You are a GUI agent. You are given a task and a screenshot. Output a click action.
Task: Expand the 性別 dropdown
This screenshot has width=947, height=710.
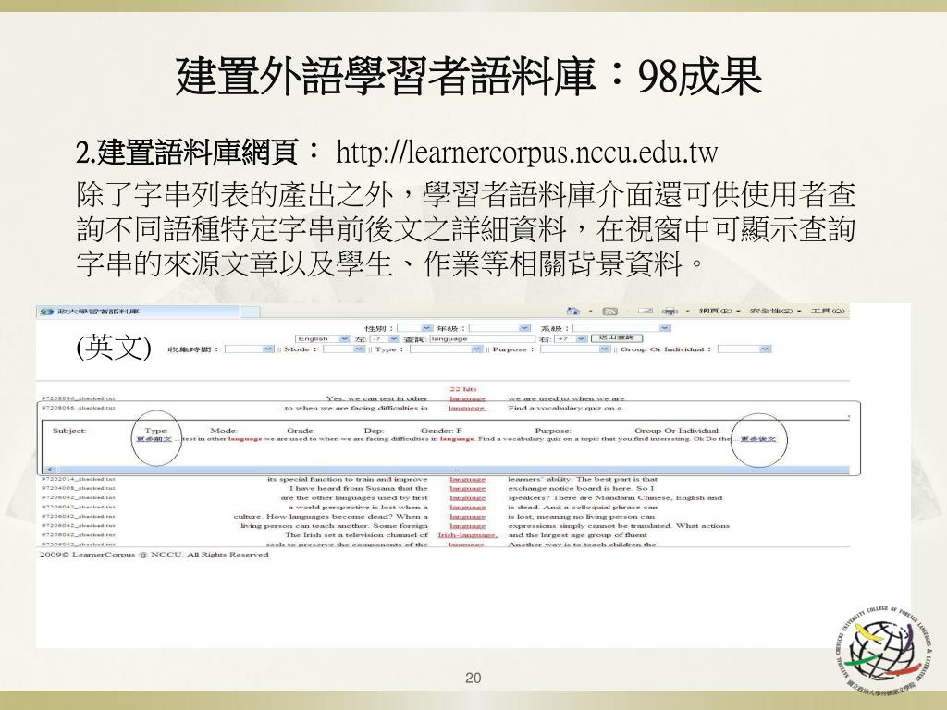pyautogui.click(x=414, y=328)
